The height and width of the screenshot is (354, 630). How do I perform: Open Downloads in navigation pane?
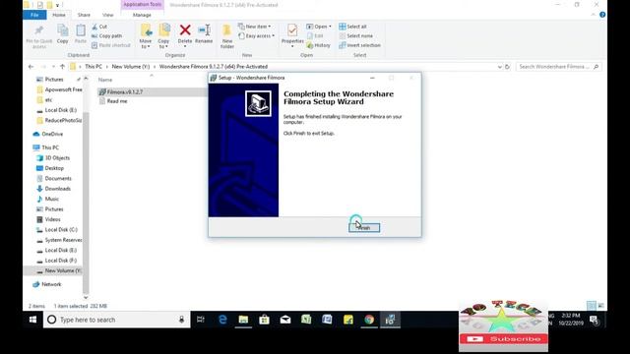(57, 189)
